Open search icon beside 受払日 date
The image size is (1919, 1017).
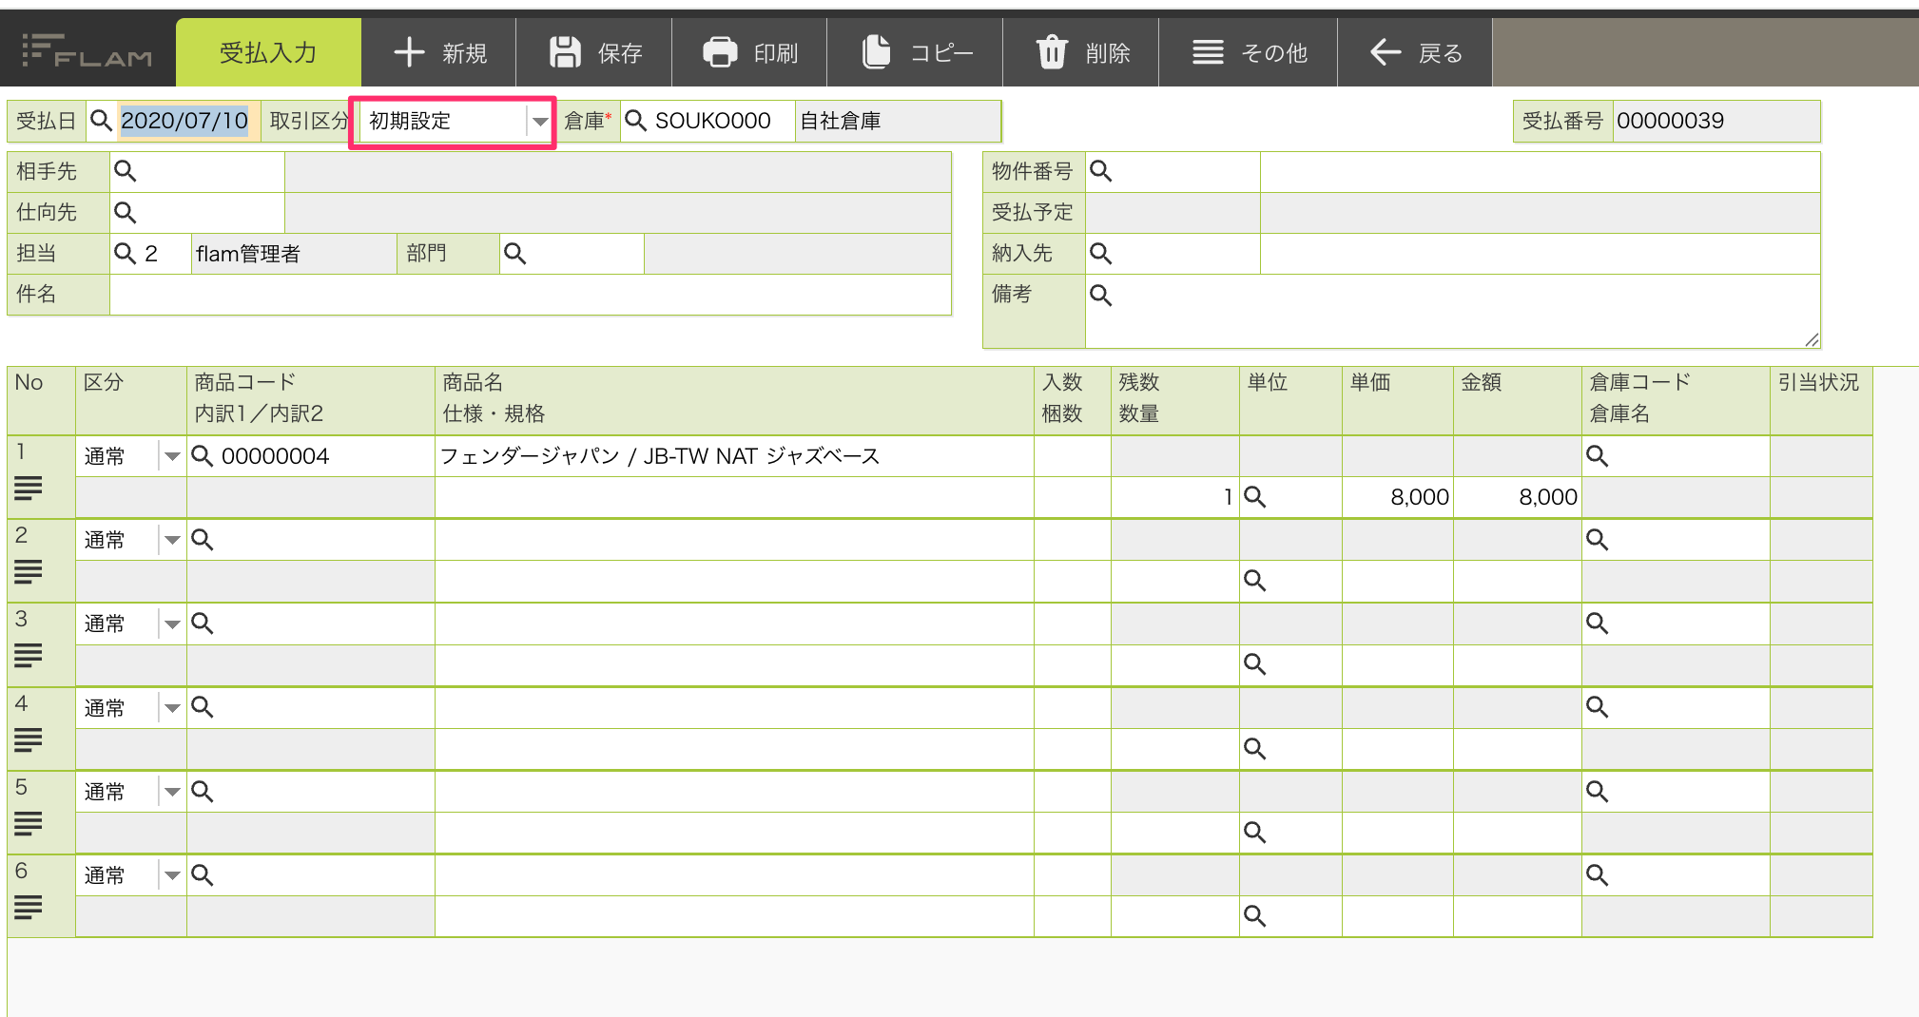click(101, 121)
